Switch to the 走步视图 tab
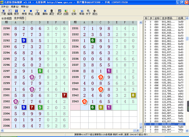The width and height of the screenshot is (189, 137). [19, 18]
